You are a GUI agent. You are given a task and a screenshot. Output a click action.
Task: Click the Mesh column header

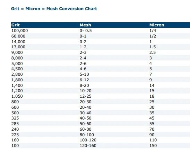pos(85,25)
